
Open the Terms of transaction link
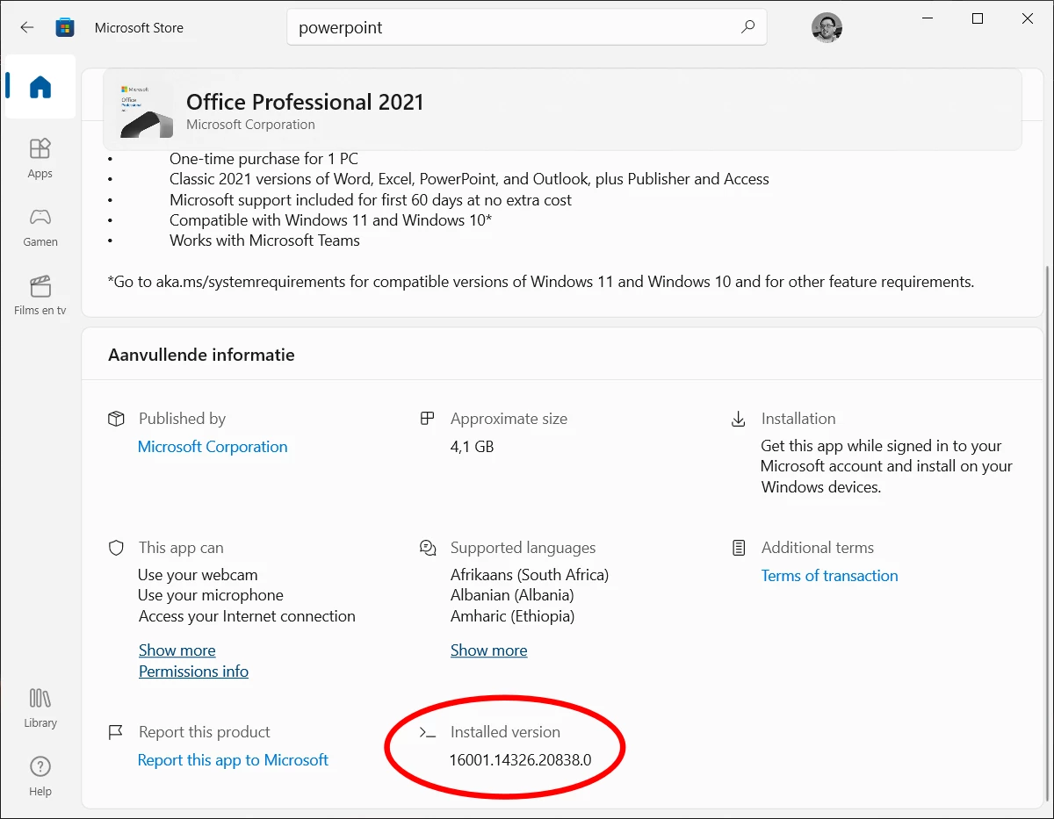point(829,576)
